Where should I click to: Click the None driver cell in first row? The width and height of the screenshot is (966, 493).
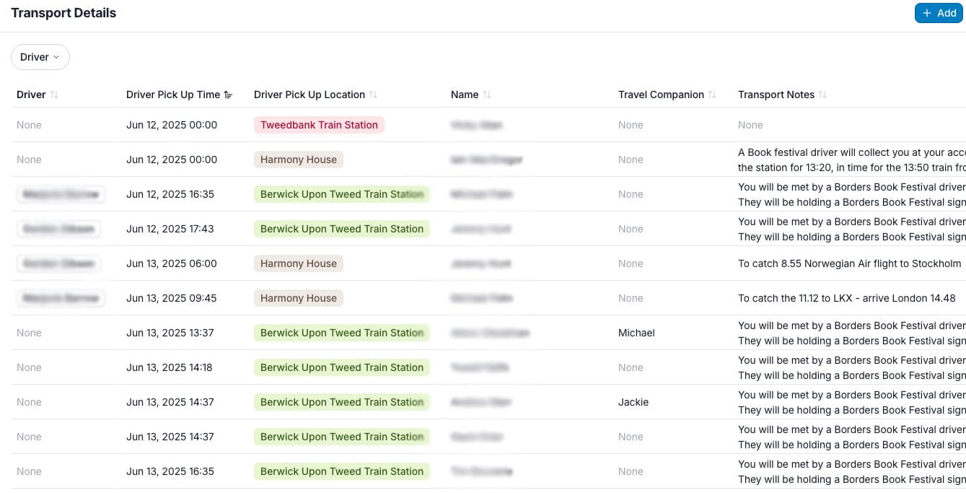[x=29, y=125]
